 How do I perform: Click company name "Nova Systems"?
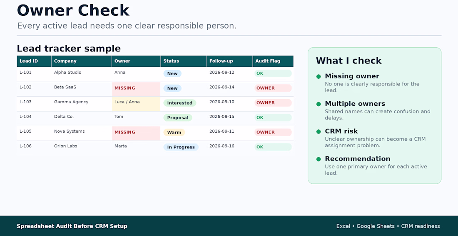coord(70,131)
